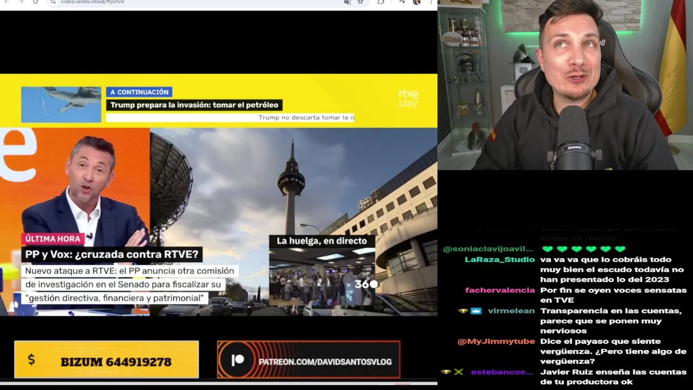Click the 'ÚLTIMA HORA' red tag
Viewport: 693px width, 390px height.
pyautogui.click(x=53, y=239)
